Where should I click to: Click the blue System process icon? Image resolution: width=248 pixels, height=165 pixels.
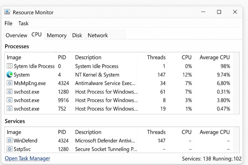click(x=10, y=75)
